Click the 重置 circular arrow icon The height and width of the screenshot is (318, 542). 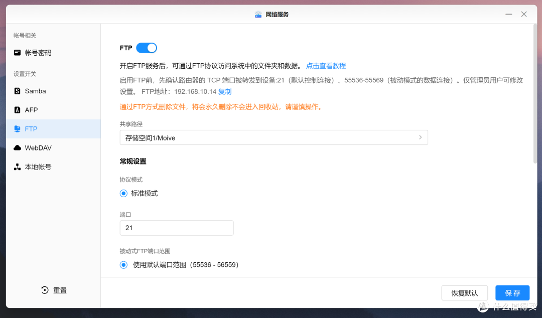point(45,290)
